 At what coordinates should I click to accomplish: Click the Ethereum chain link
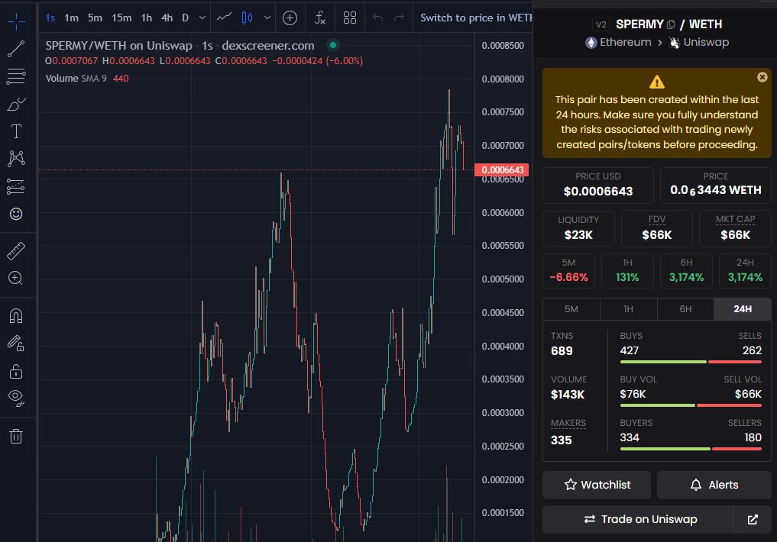[618, 42]
